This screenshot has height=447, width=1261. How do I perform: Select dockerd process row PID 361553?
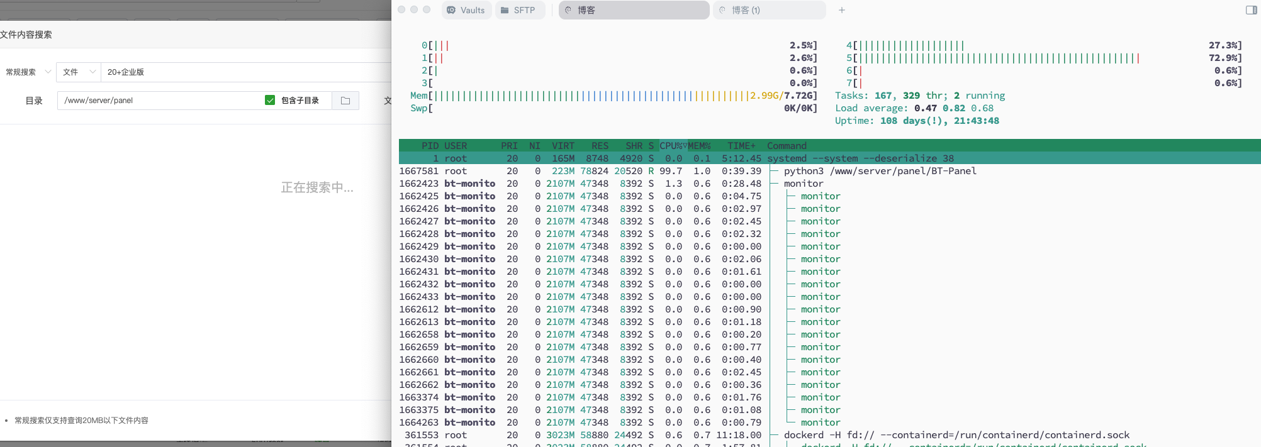(829, 435)
